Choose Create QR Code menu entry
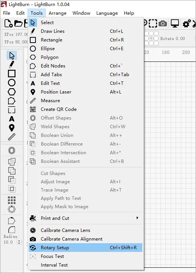The width and height of the screenshot is (196, 273). pos(85,109)
